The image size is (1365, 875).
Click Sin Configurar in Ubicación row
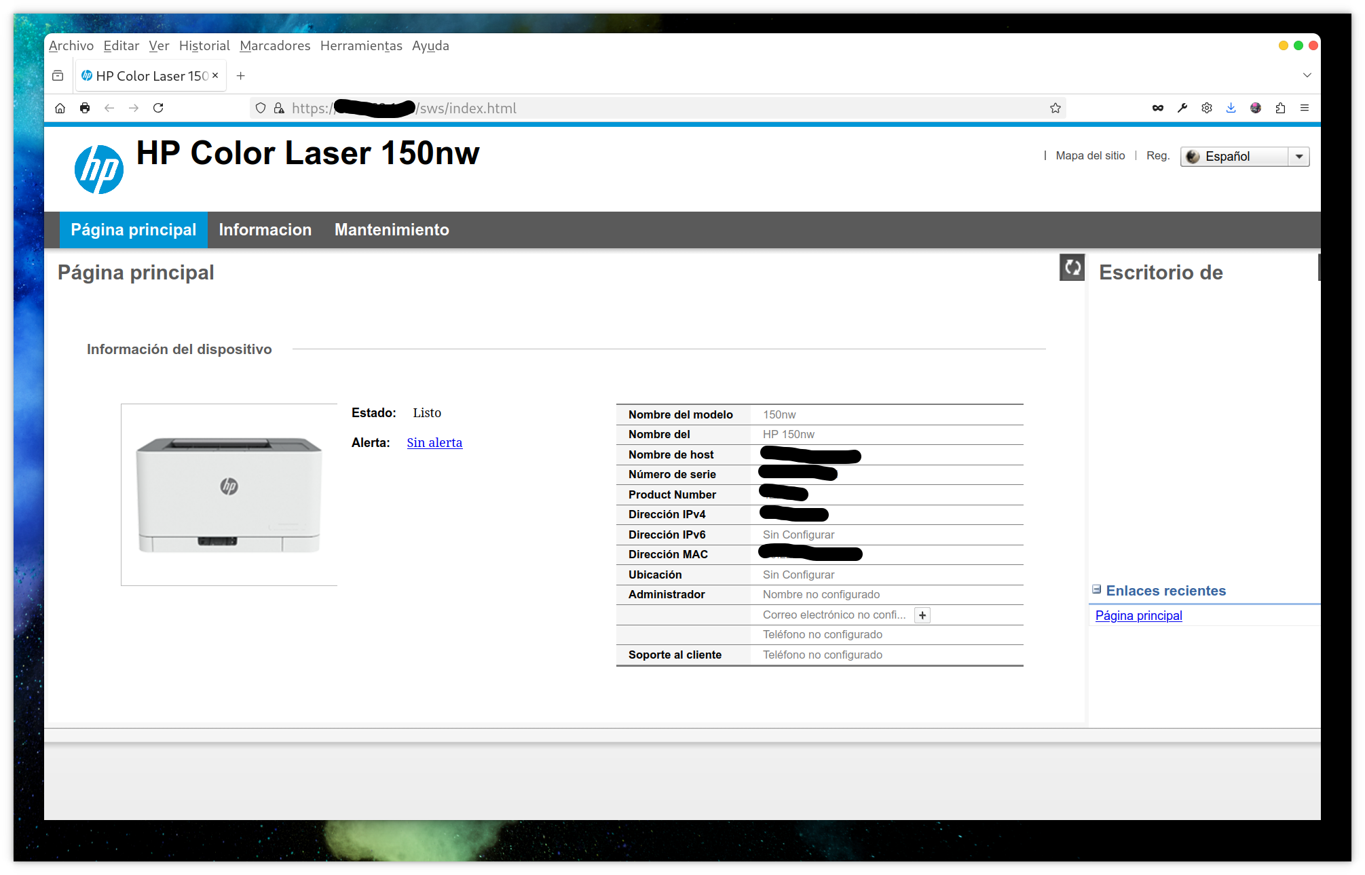798,575
